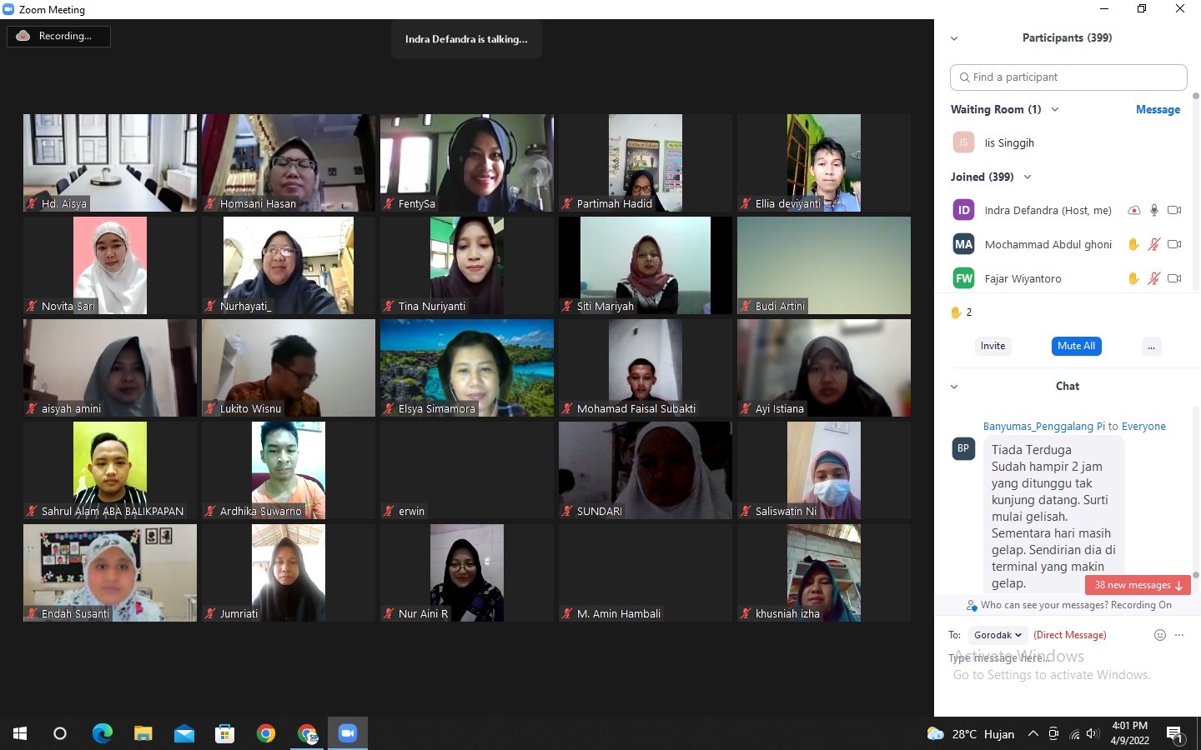Open participants more options ellipsis button
1201x750 pixels.
tap(1151, 347)
